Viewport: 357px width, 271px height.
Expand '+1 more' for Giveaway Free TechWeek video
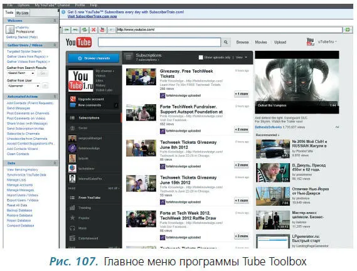(242, 94)
